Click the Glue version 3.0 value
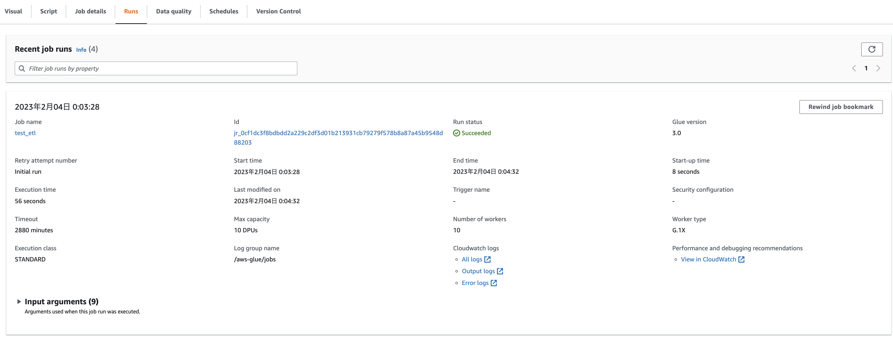 [x=676, y=133]
